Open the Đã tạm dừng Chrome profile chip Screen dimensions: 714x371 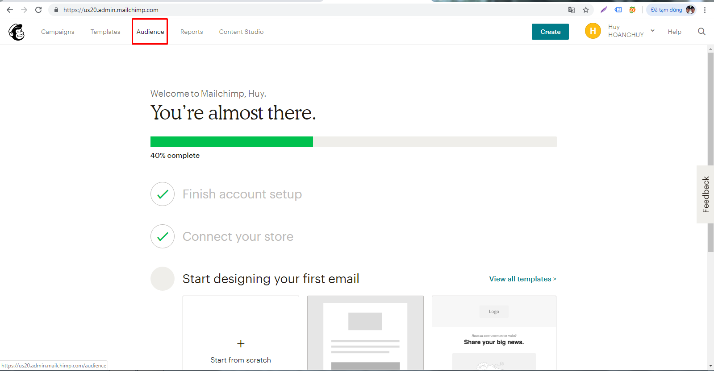(x=671, y=10)
